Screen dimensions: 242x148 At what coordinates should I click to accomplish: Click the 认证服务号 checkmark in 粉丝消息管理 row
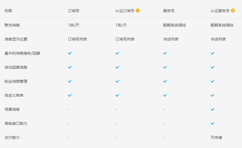point(213,81)
